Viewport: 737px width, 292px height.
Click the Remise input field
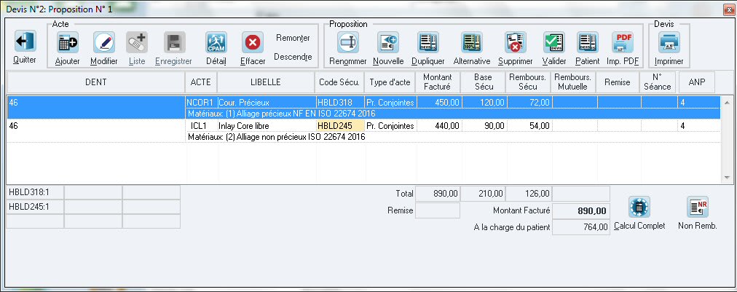click(x=437, y=210)
